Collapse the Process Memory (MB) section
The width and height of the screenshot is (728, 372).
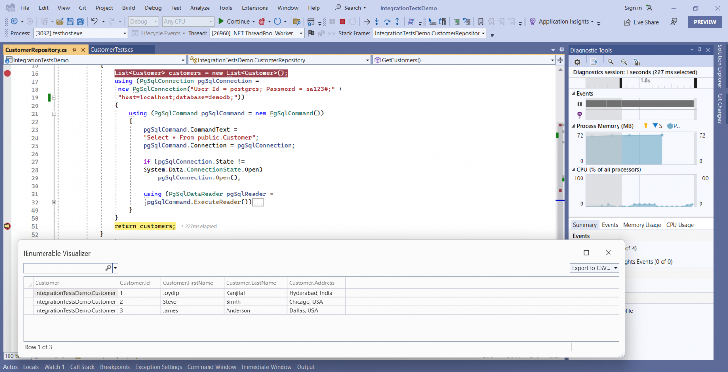[573, 126]
